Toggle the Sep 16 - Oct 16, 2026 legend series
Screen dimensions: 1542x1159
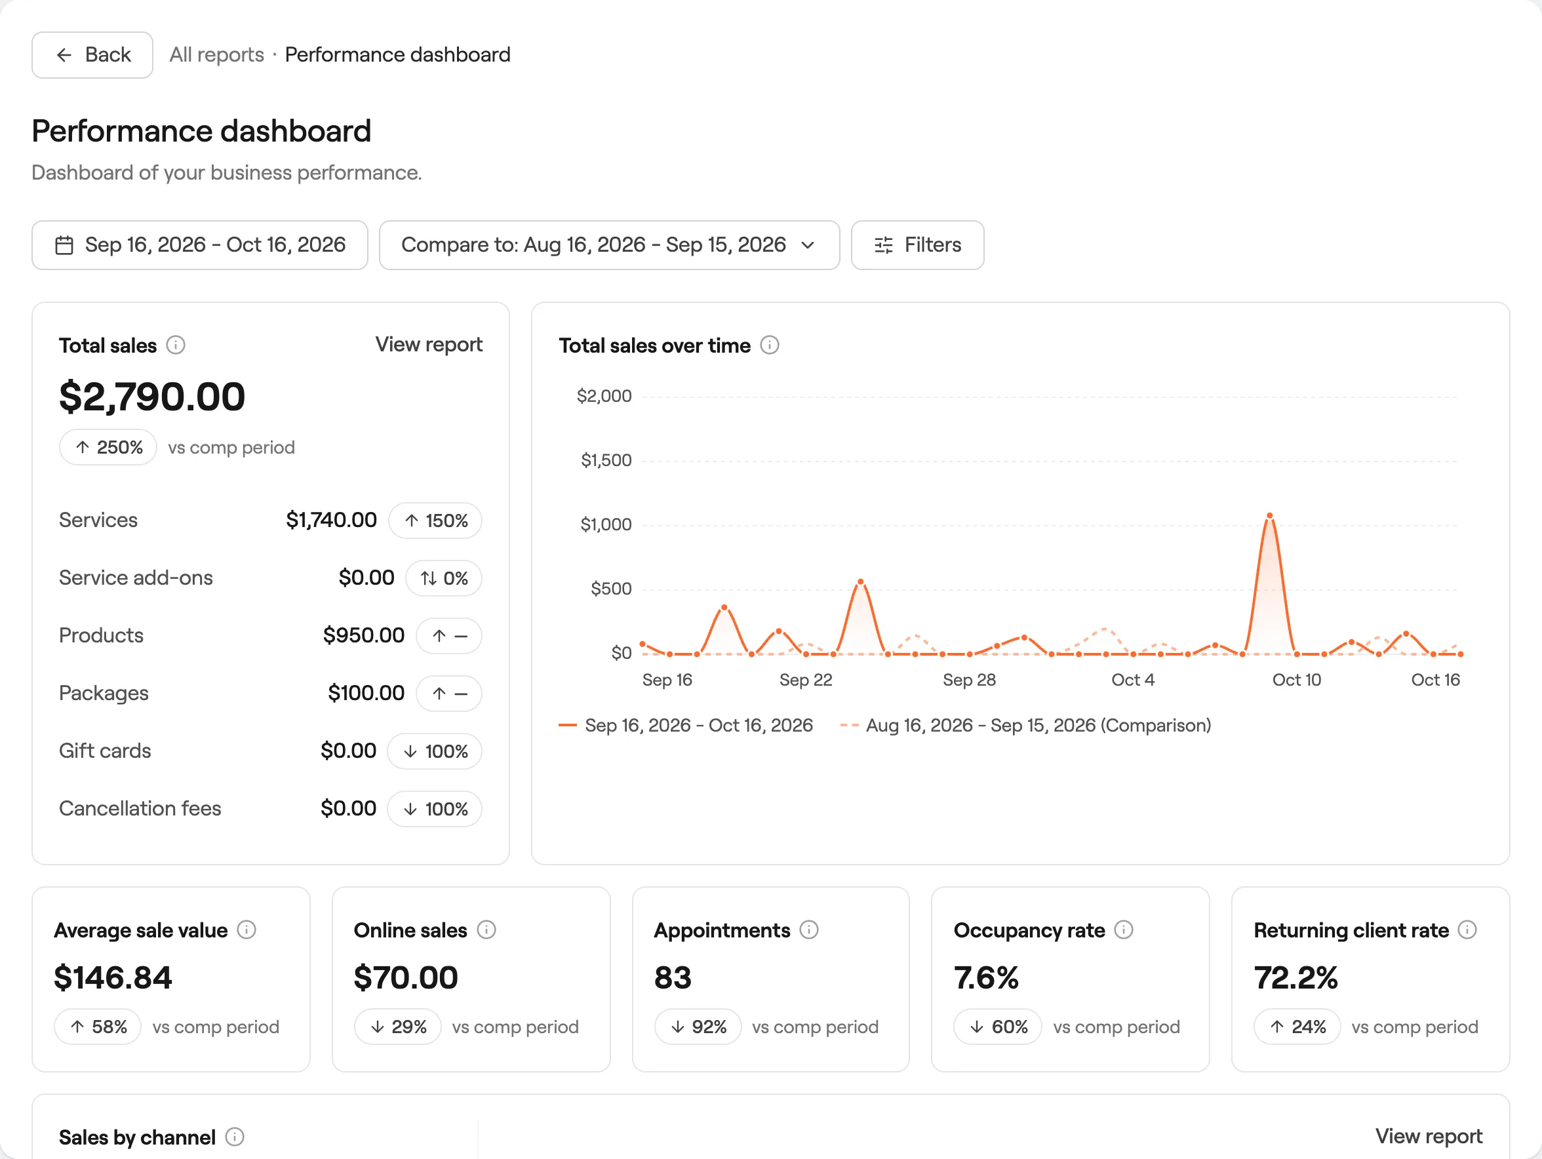[686, 726]
